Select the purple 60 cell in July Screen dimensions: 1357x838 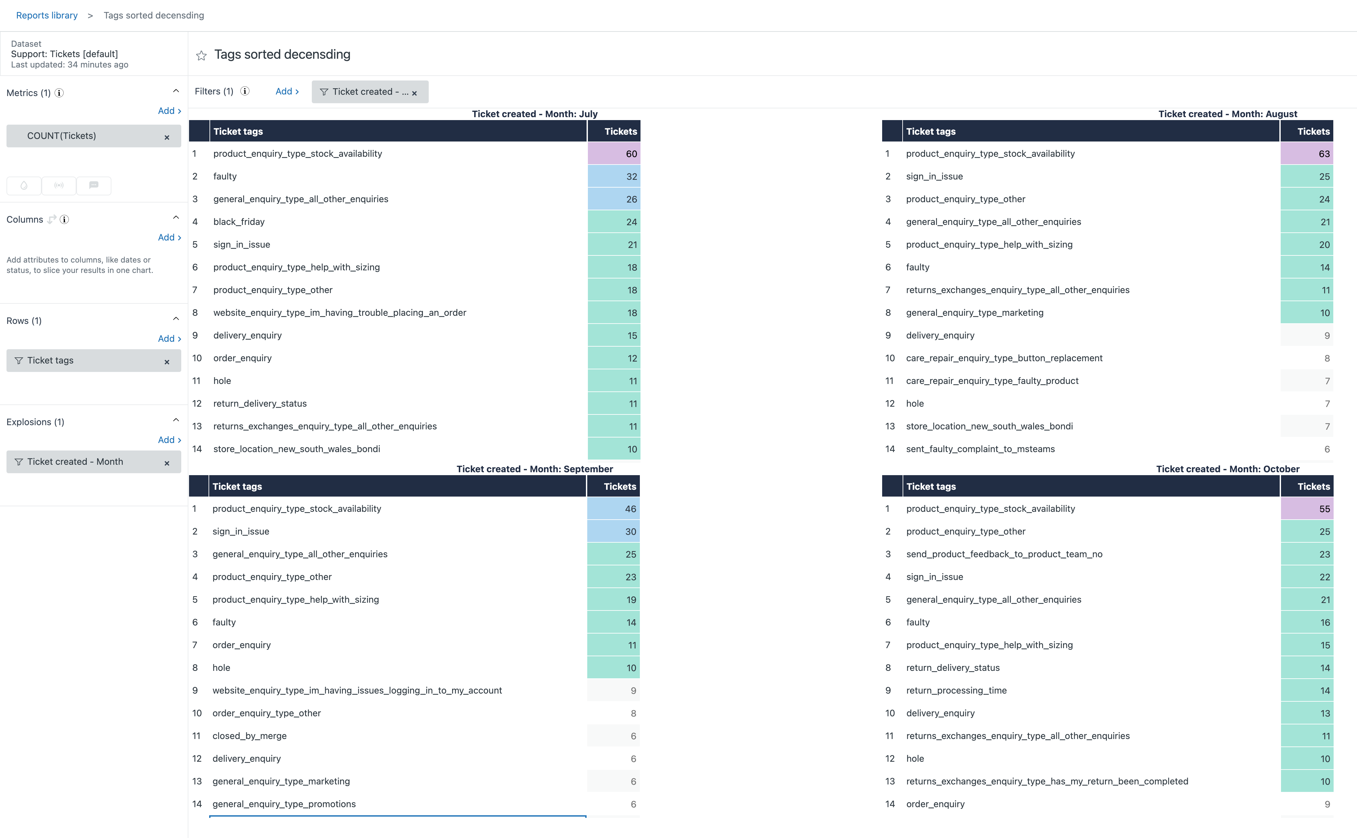tap(614, 154)
